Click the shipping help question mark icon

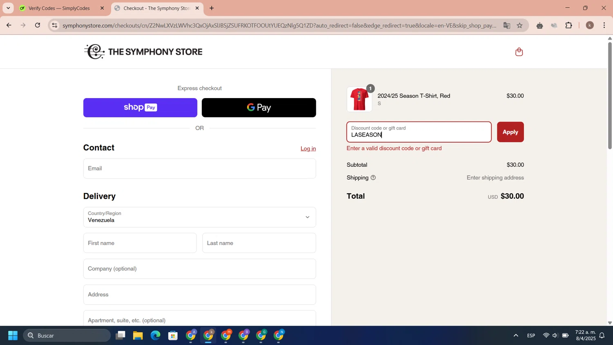click(x=373, y=178)
